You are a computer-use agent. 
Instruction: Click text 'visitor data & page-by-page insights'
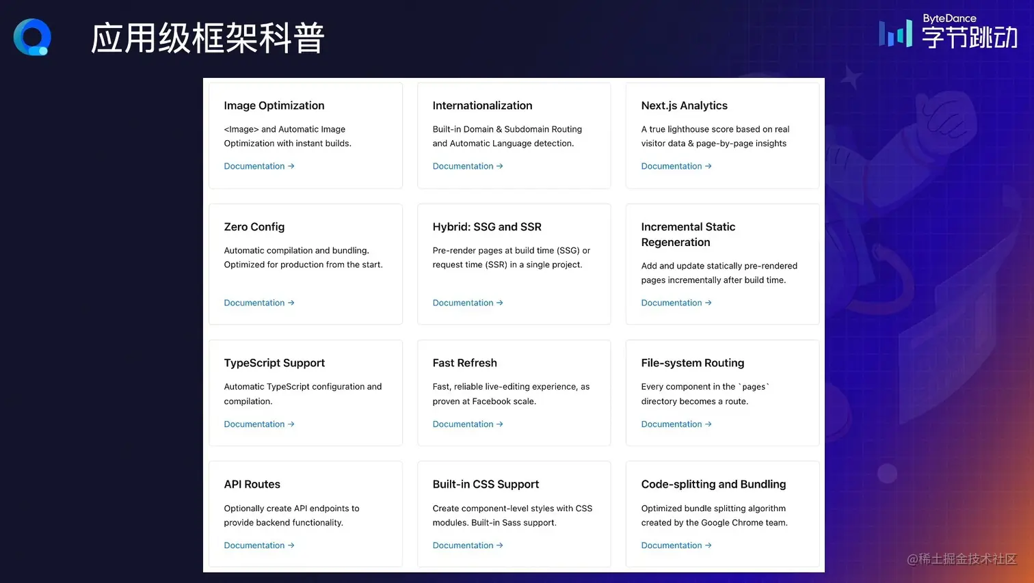pos(714,144)
